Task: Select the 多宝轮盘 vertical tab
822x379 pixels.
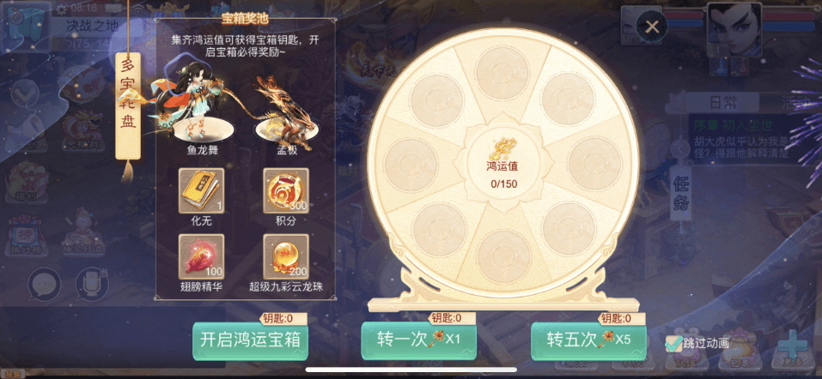Action: 128,105
